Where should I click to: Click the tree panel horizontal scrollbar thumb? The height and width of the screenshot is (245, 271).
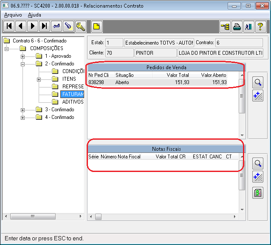33,216
